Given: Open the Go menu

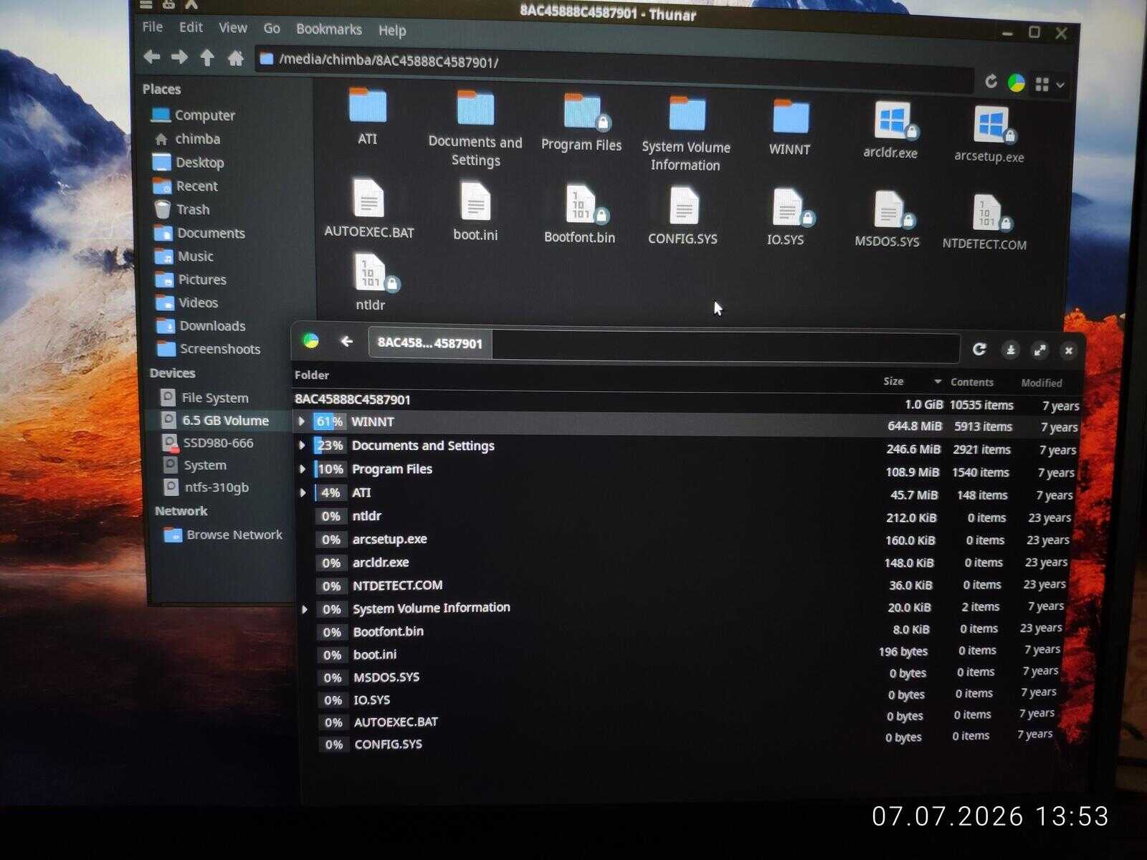Looking at the screenshot, I should point(272,29).
